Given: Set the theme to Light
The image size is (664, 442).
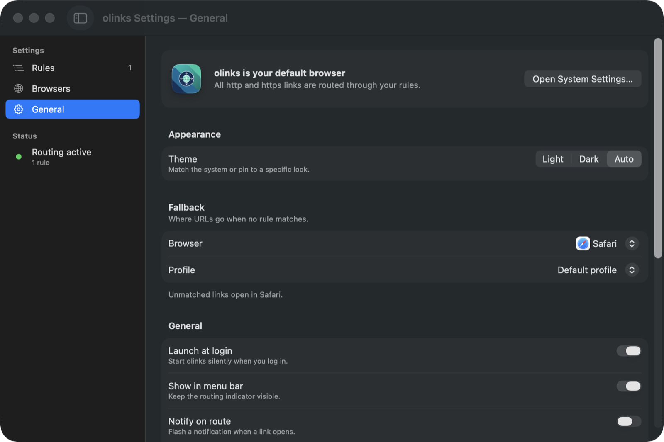Looking at the screenshot, I should (553, 159).
